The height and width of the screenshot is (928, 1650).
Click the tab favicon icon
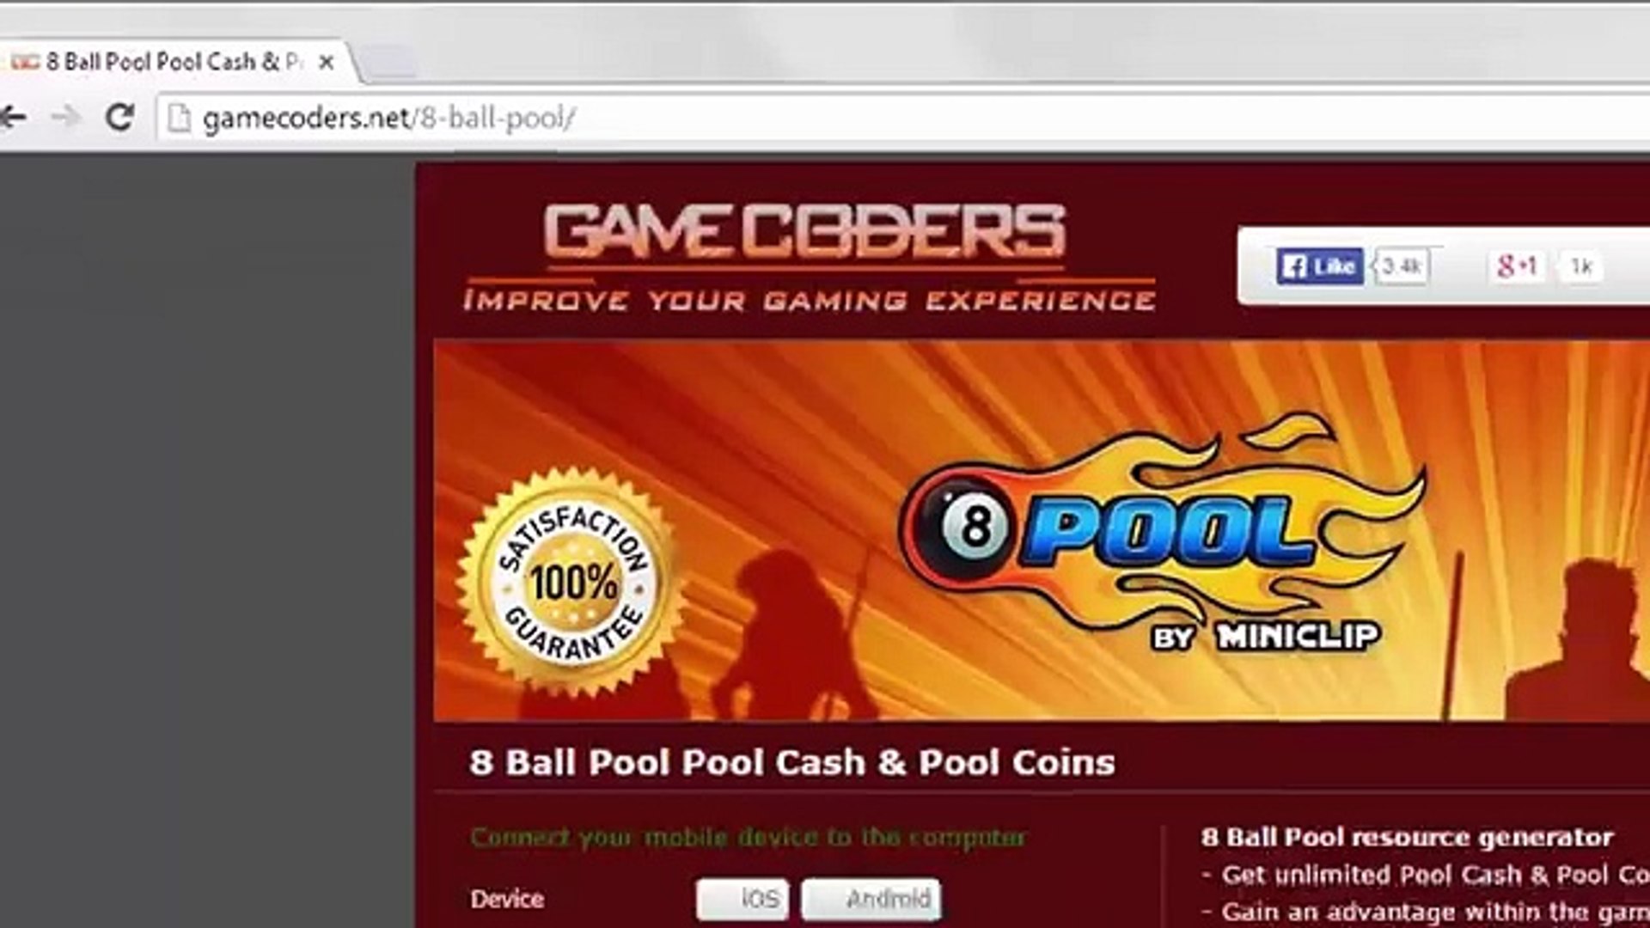click(26, 62)
